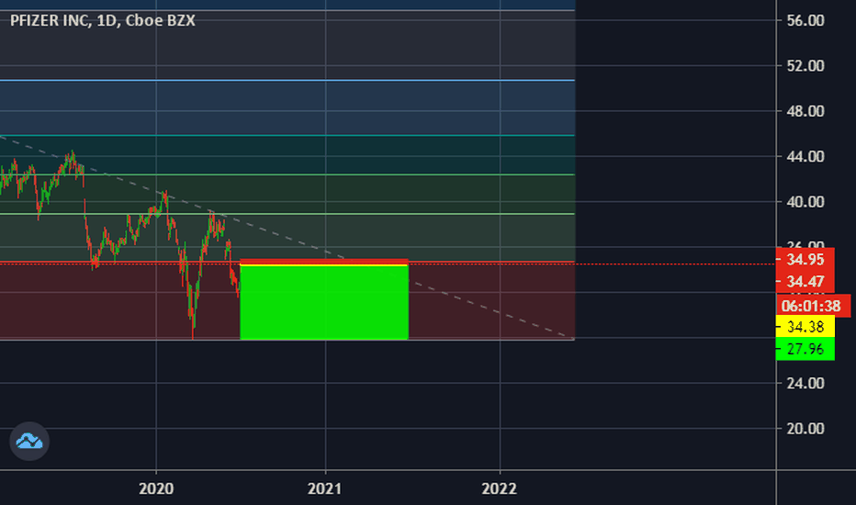Click the TradingView cloud logo icon

click(x=29, y=441)
